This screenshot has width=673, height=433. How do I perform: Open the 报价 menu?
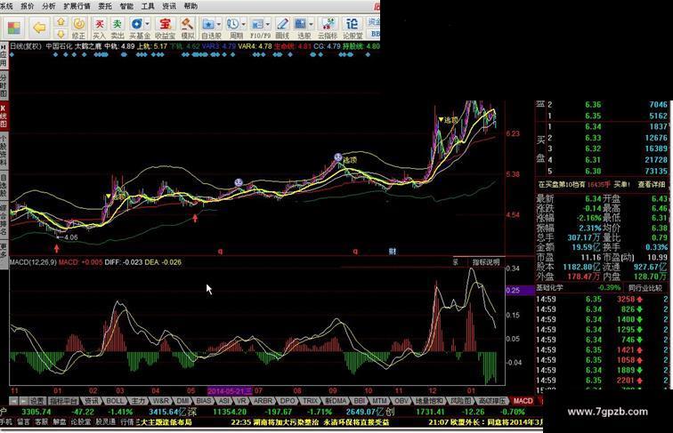click(28, 6)
